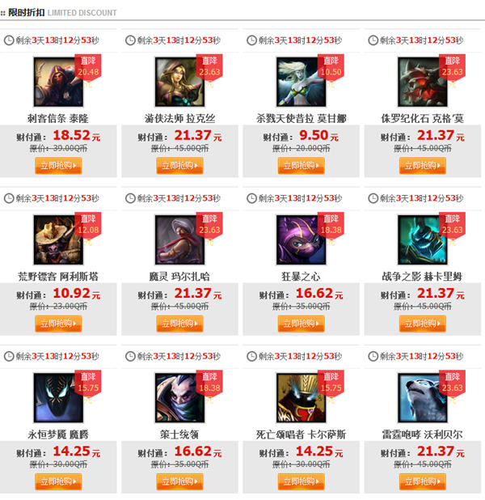Open the 死亡颂唱者 卡尔萨斯 title link
This screenshot has height=500, width=485.
302,434
